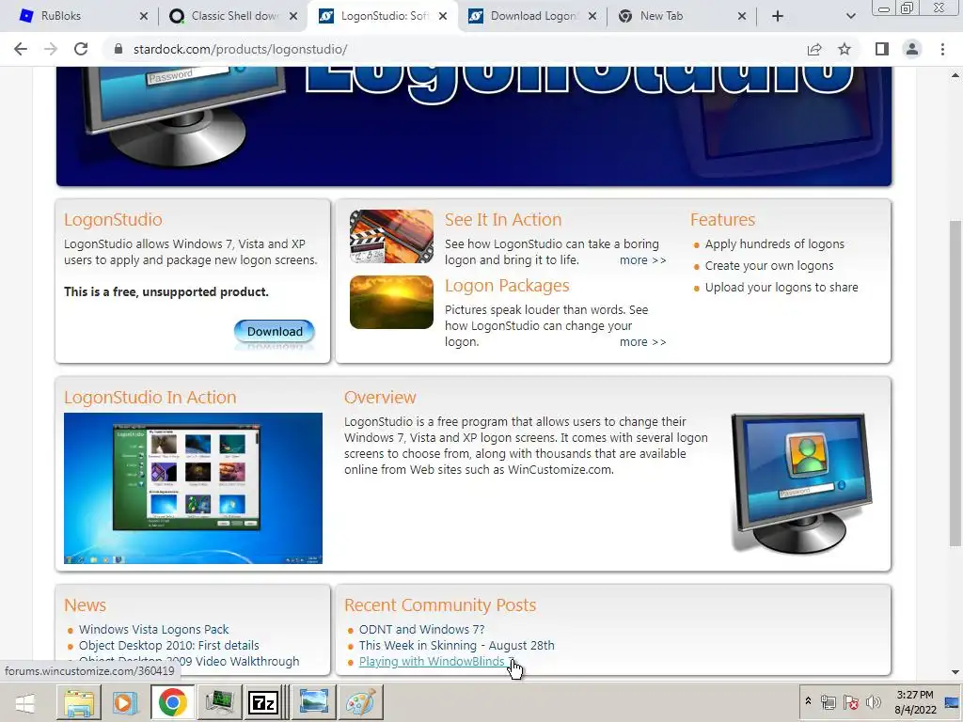Open the media player taskbar icon
This screenshot has height=722, width=963.
[x=125, y=702]
